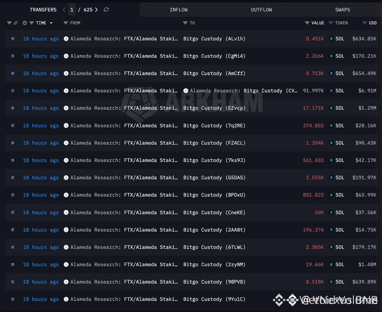Click Solana chain icon in AmCff row

click(x=12, y=73)
